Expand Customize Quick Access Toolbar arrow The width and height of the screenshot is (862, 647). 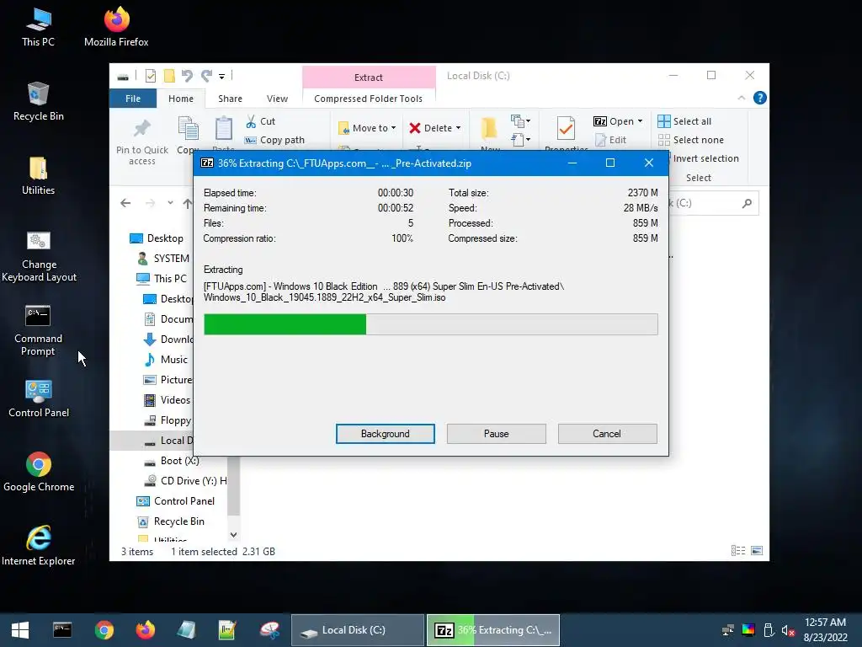click(x=221, y=76)
